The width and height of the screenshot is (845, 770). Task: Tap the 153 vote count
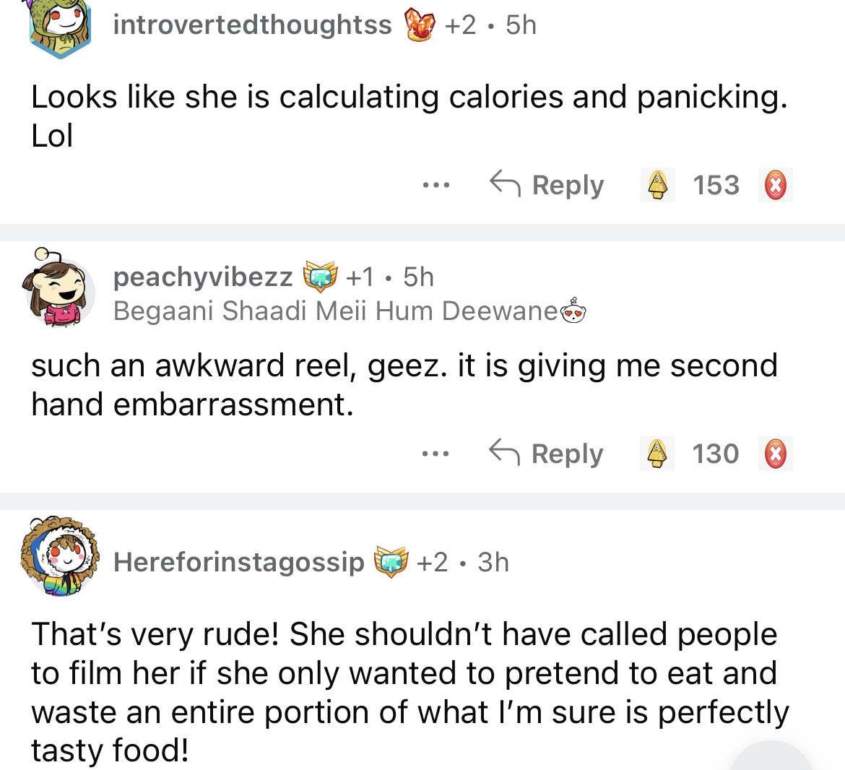(716, 185)
